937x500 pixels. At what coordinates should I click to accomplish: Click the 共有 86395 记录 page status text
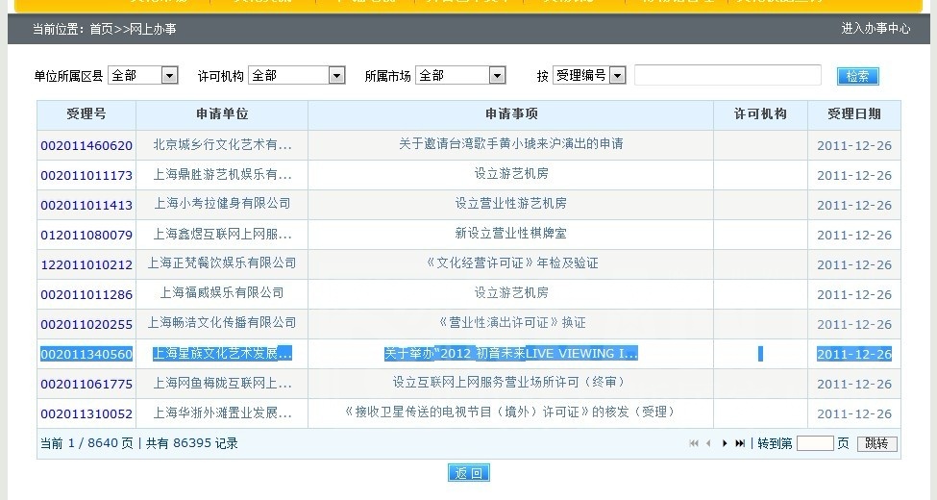(x=192, y=443)
